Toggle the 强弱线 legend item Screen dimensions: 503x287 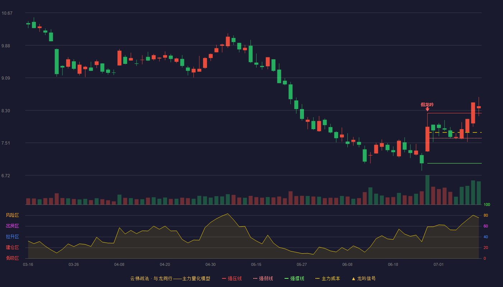[263, 278]
